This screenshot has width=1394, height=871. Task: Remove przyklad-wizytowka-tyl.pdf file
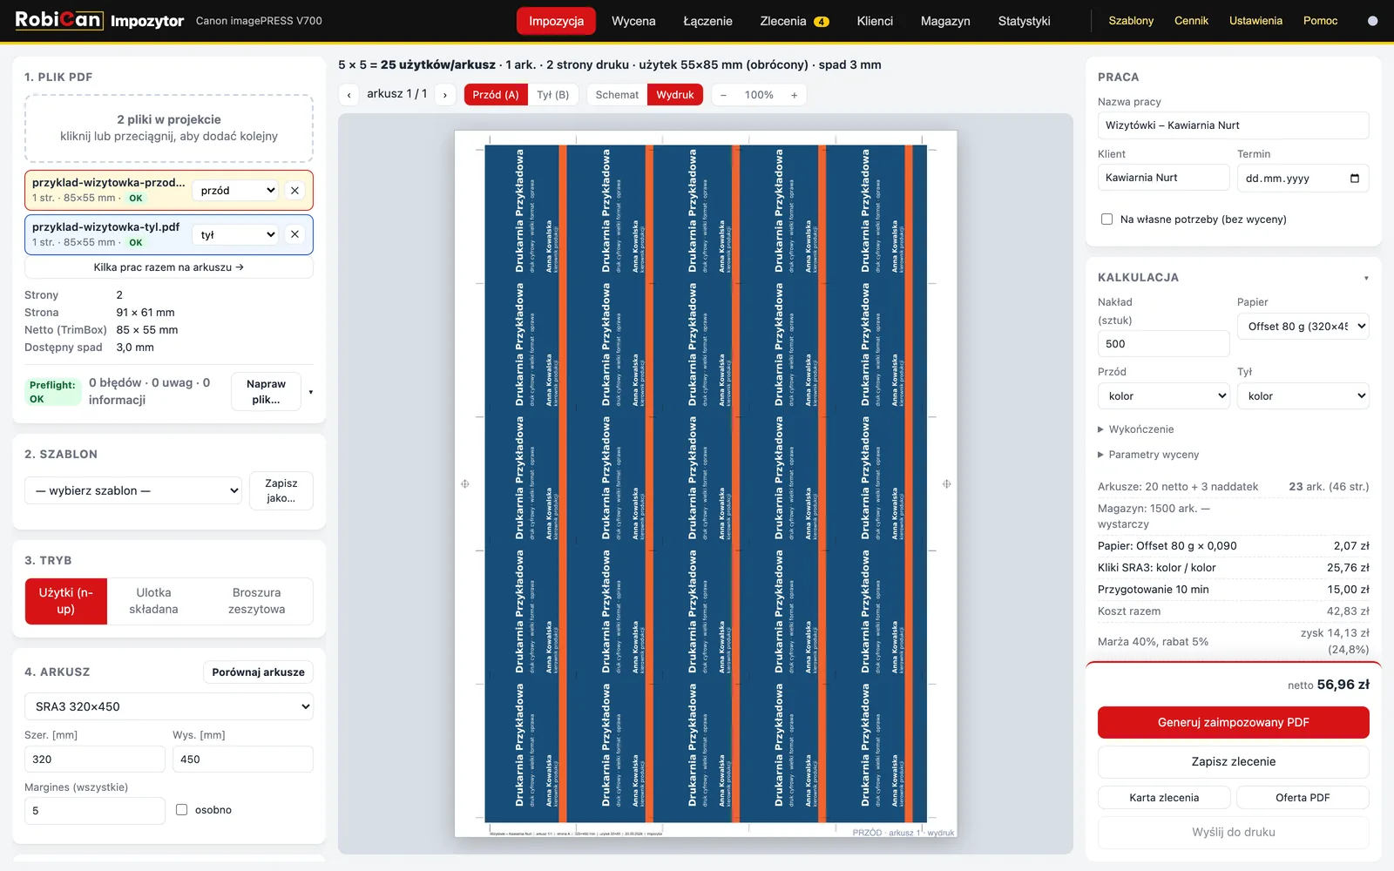[295, 234]
